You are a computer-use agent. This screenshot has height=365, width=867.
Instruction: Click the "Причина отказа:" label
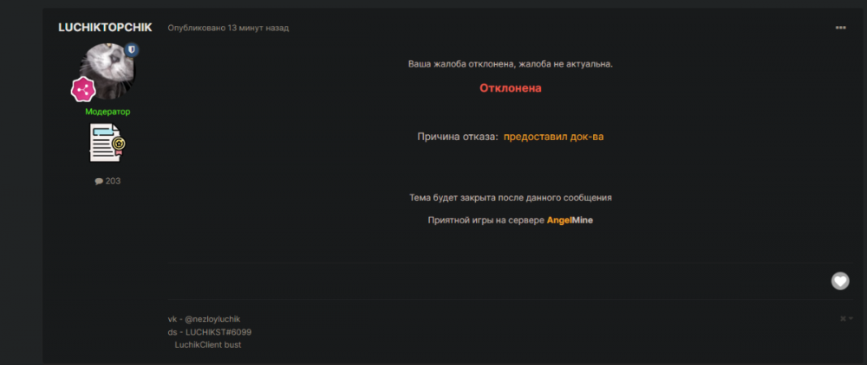pyautogui.click(x=458, y=137)
